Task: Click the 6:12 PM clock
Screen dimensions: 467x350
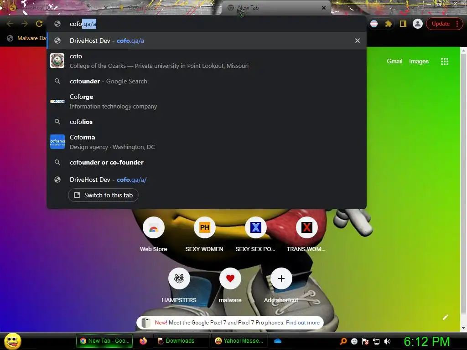Action: (426, 341)
